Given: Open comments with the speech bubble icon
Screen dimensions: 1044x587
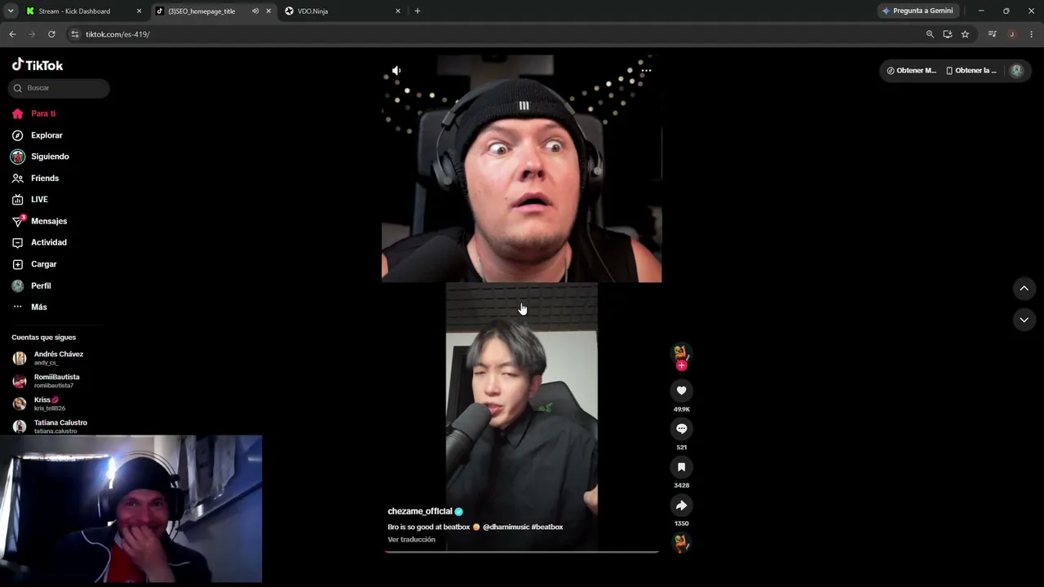Looking at the screenshot, I should click(x=681, y=429).
